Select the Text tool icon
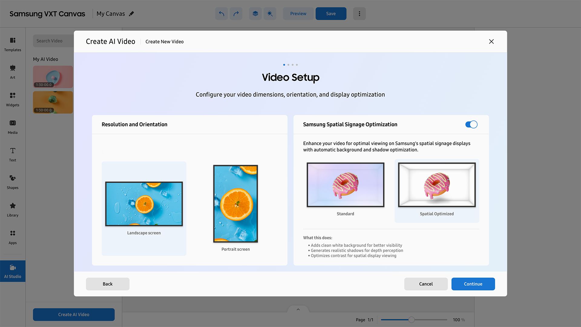The height and width of the screenshot is (327, 581). tap(12, 154)
